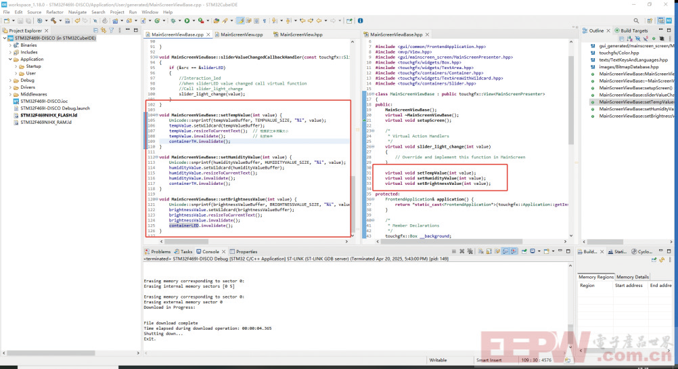
Task: Click the Previous Annotation toolbar icon
Action: 288,20
